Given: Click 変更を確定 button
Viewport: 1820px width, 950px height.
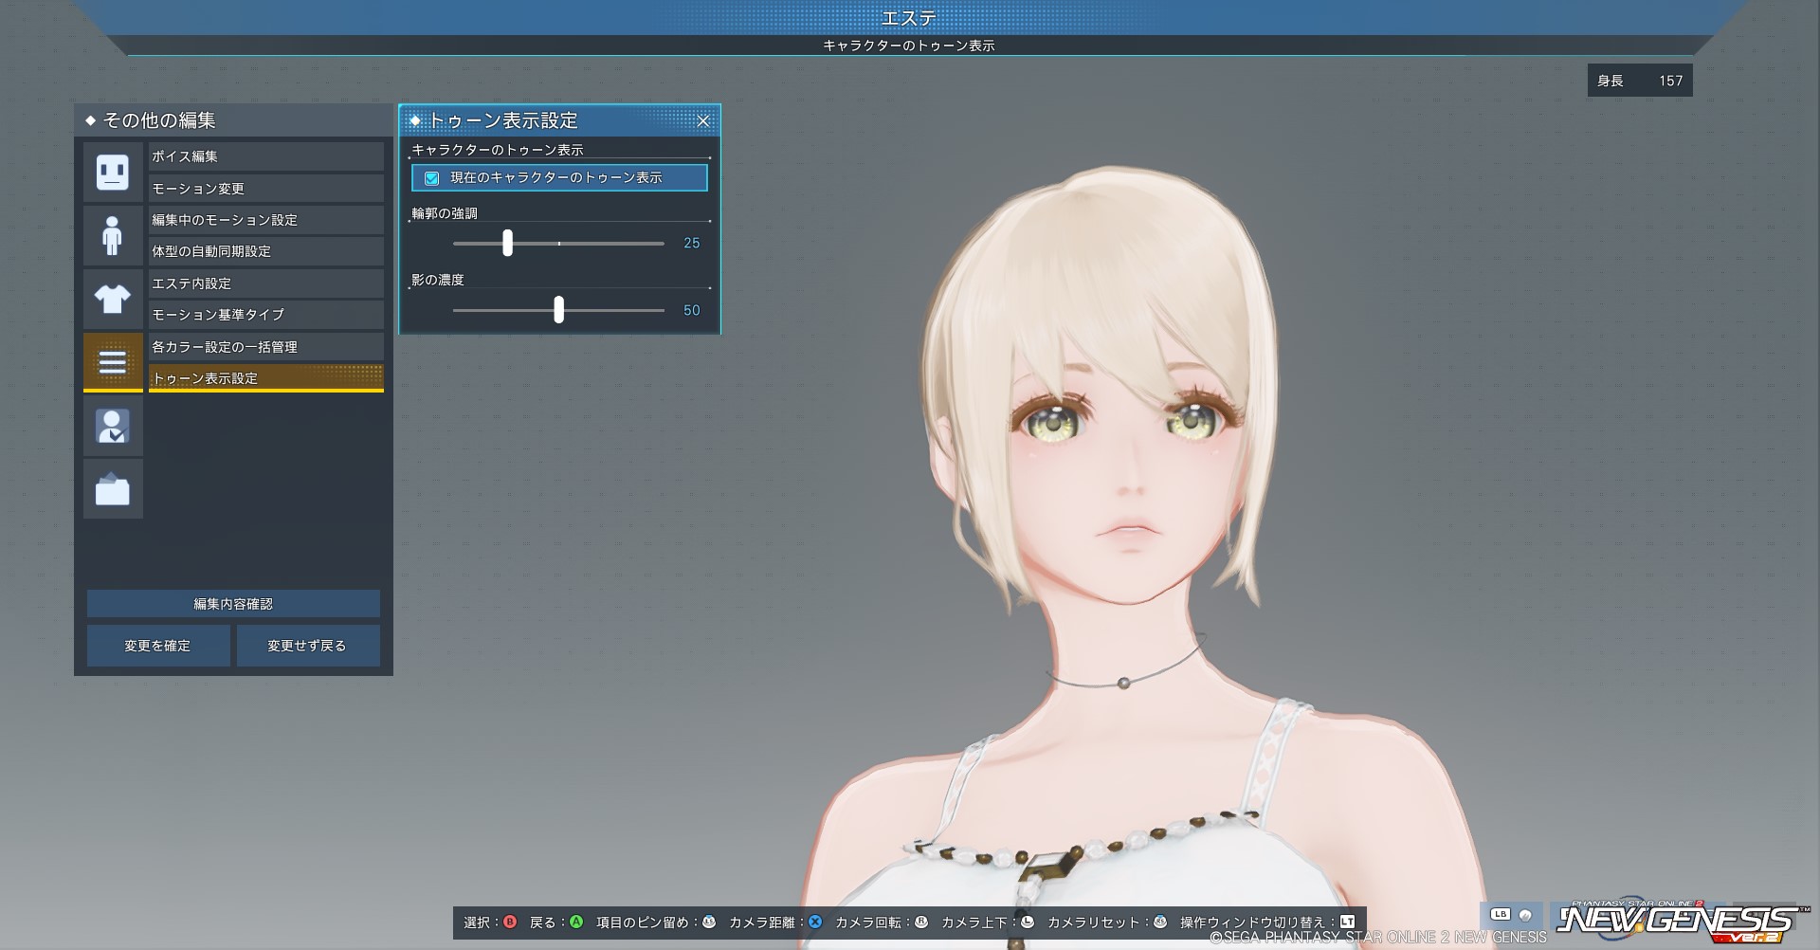Looking at the screenshot, I should point(158,646).
